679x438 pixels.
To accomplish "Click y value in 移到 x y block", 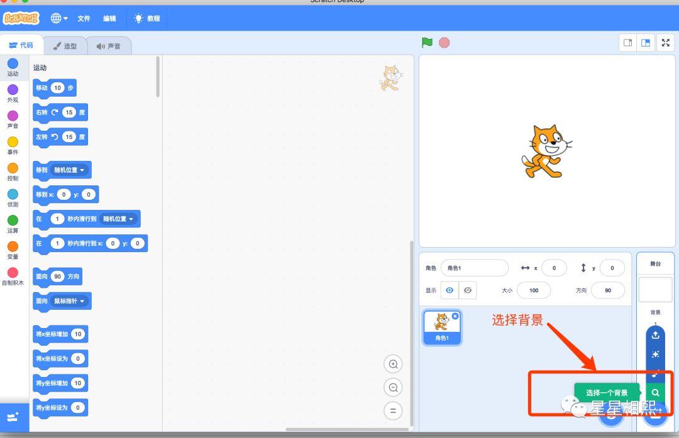I will coord(89,195).
